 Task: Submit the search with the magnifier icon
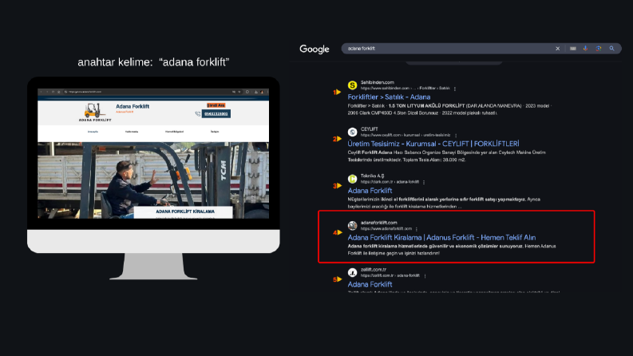[612, 49]
